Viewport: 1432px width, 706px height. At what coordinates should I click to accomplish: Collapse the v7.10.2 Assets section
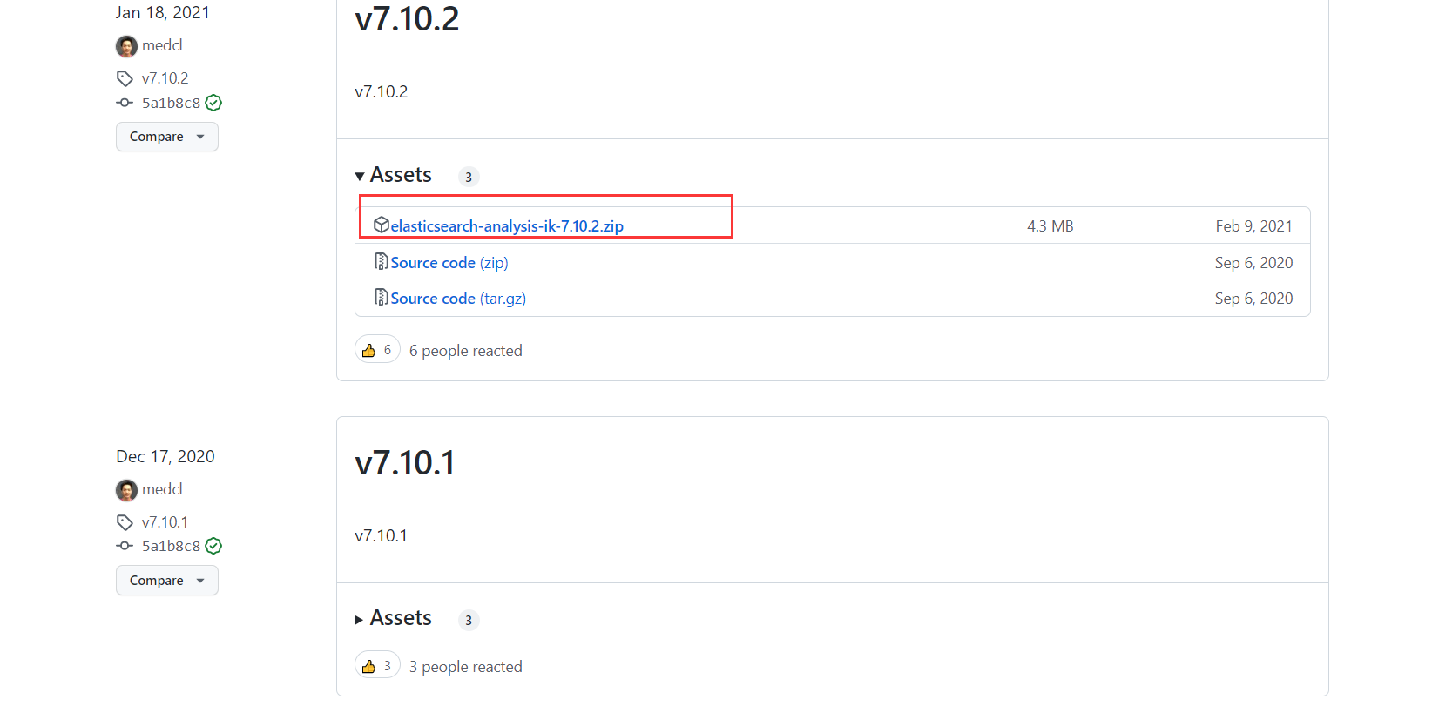[393, 175]
